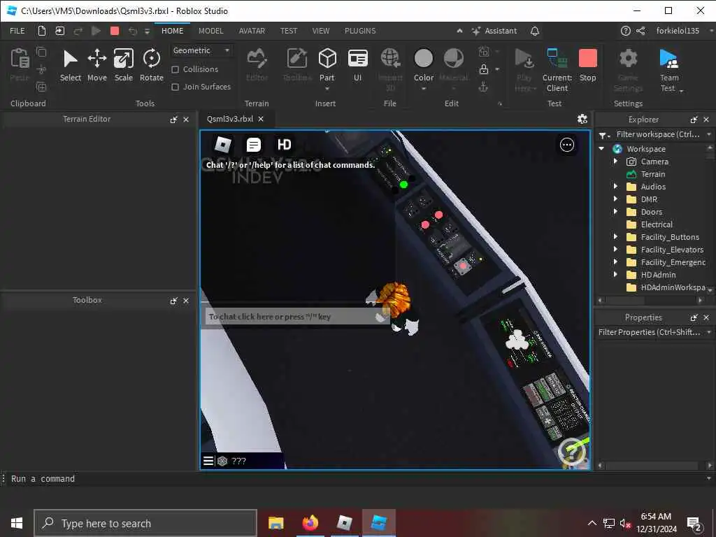Undock the Toolbox panel
This screenshot has width=716, height=537.
(173, 301)
